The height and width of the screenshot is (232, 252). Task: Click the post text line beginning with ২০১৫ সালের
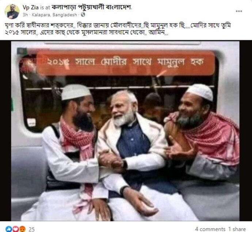point(87,33)
